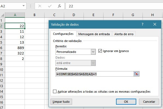
Task: Click the fill handle of cell A2
Action: [x=25, y=28]
